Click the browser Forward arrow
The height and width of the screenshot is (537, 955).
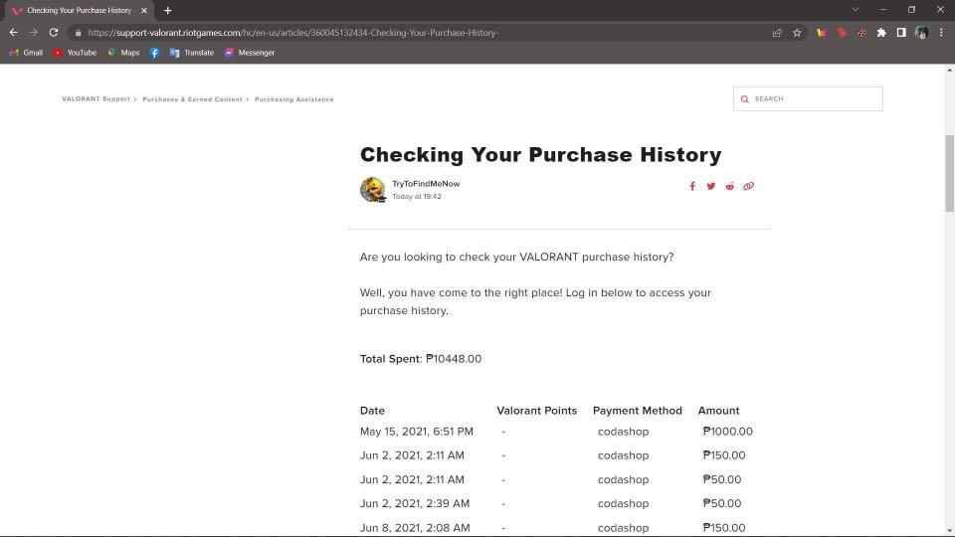point(34,32)
